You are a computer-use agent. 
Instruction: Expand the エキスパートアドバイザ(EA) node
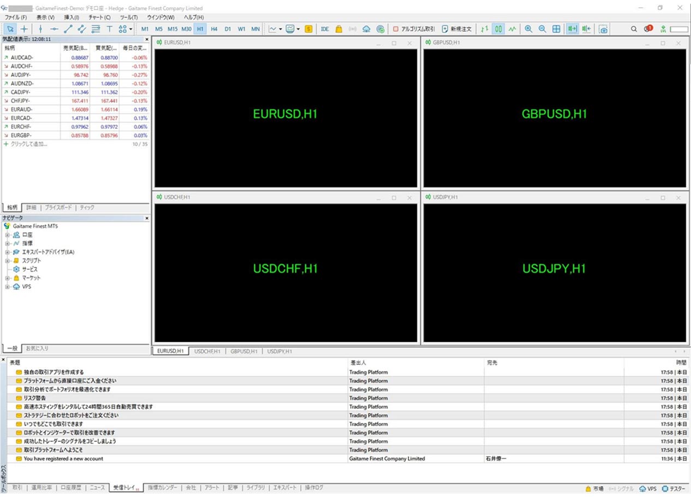coord(7,252)
